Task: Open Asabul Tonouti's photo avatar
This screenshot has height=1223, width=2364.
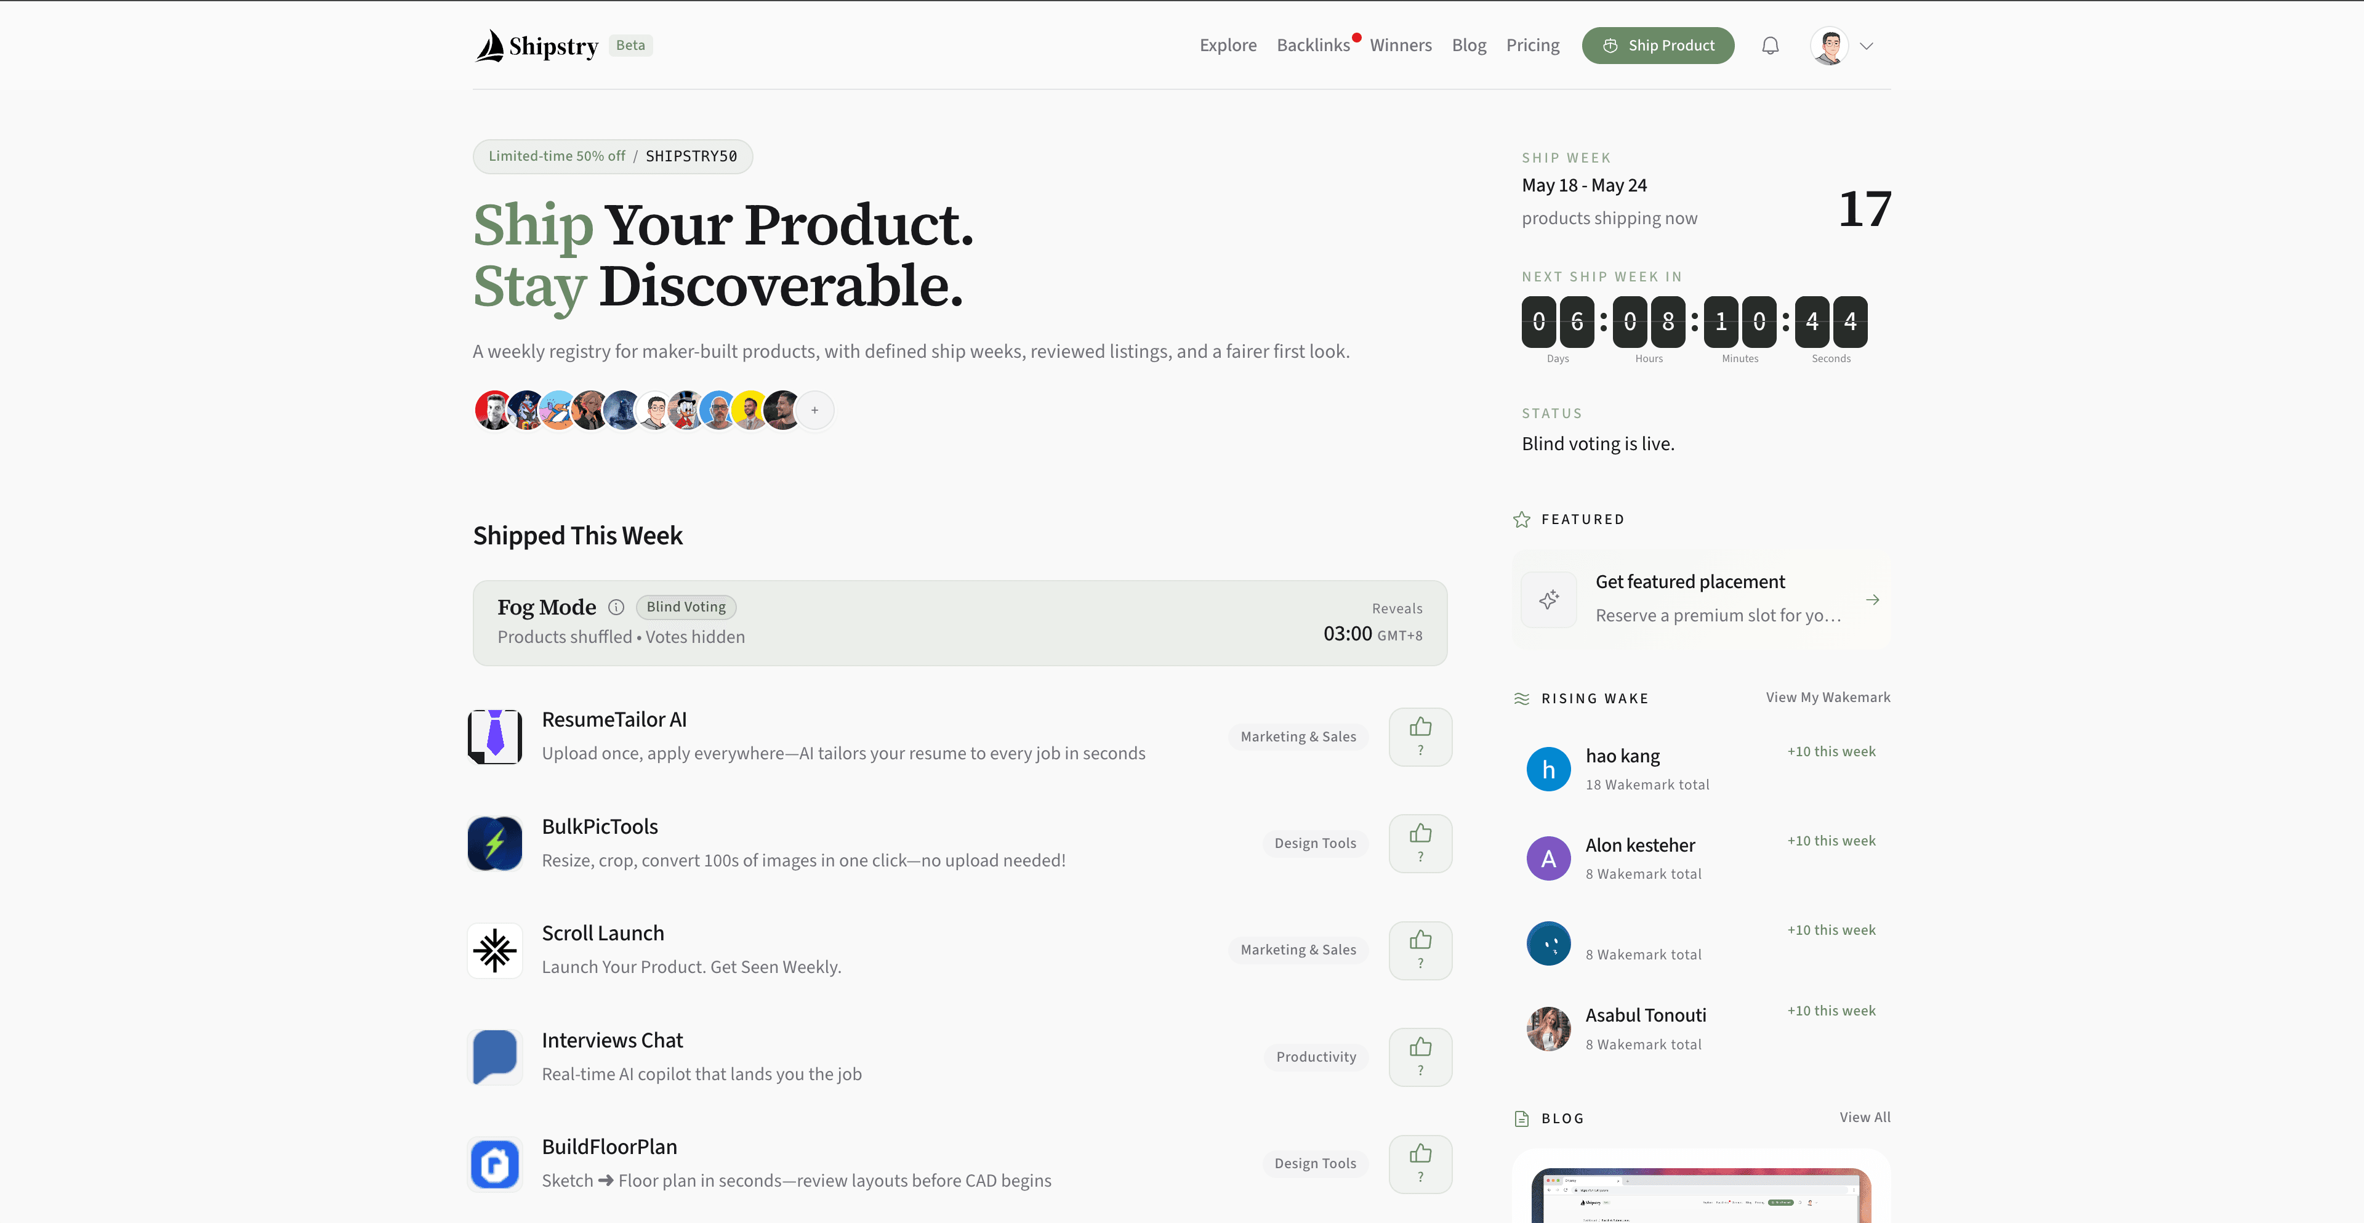Action: tap(1548, 1029)
